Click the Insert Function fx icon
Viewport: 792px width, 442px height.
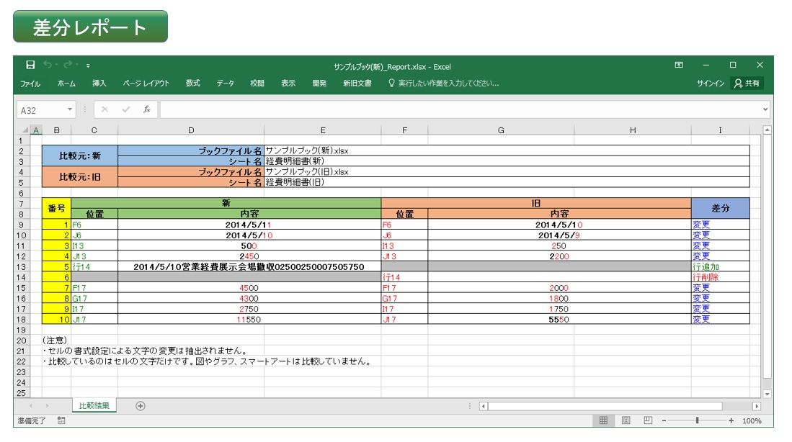coord(146,110)
